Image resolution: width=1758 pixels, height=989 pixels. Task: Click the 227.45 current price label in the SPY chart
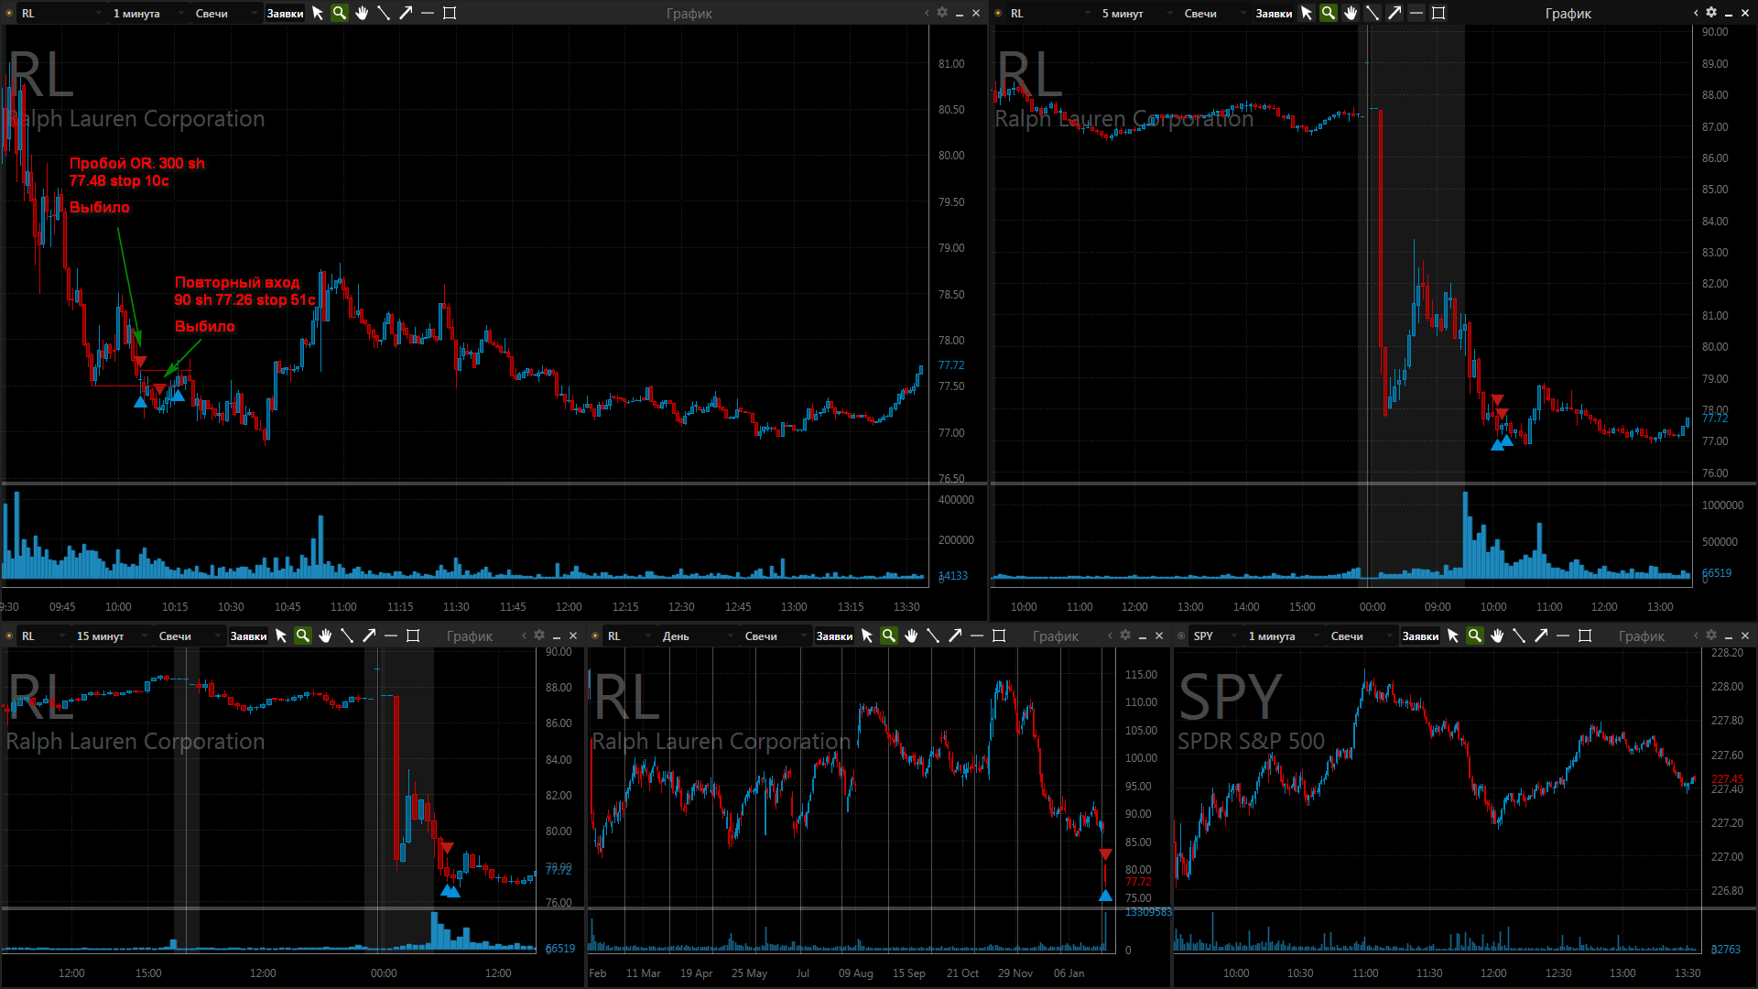(x=1727, y=779)
